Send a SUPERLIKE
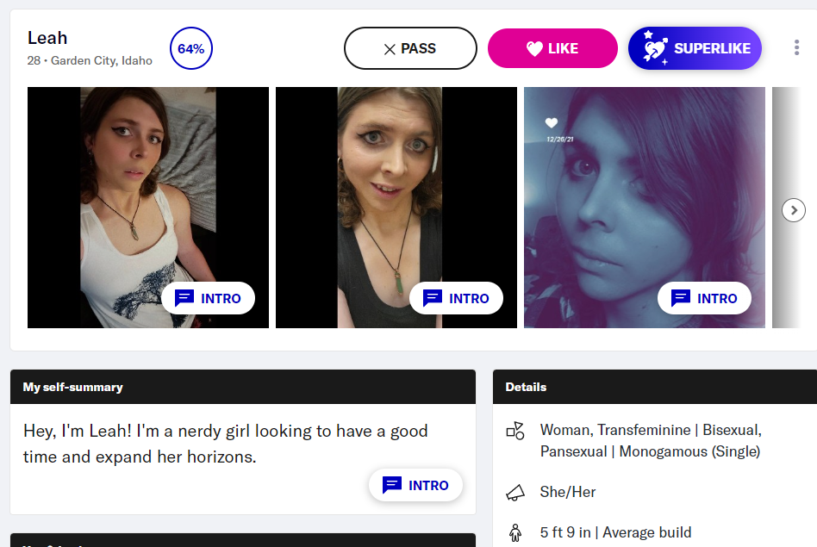 pyautogui.click(x=695, y=48)
